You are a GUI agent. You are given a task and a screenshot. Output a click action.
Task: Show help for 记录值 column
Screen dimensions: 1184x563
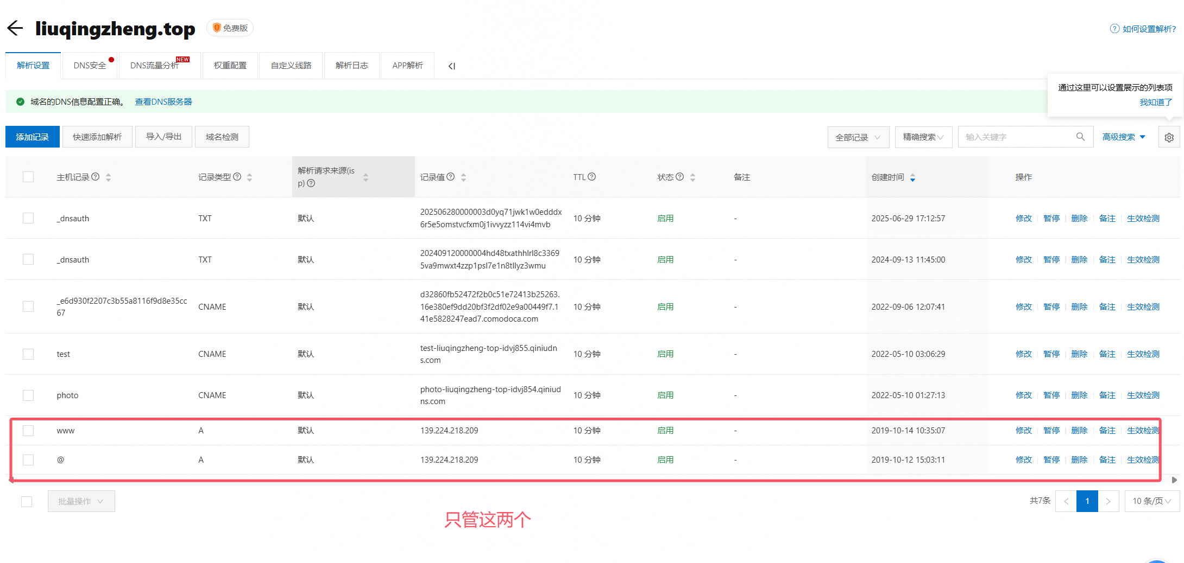[x=451, y=177]
